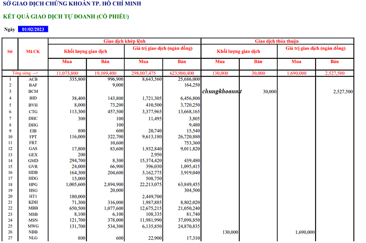Viewport: 366px width, 243px height.
Task: Click stock code HT1
Action: 33,196
